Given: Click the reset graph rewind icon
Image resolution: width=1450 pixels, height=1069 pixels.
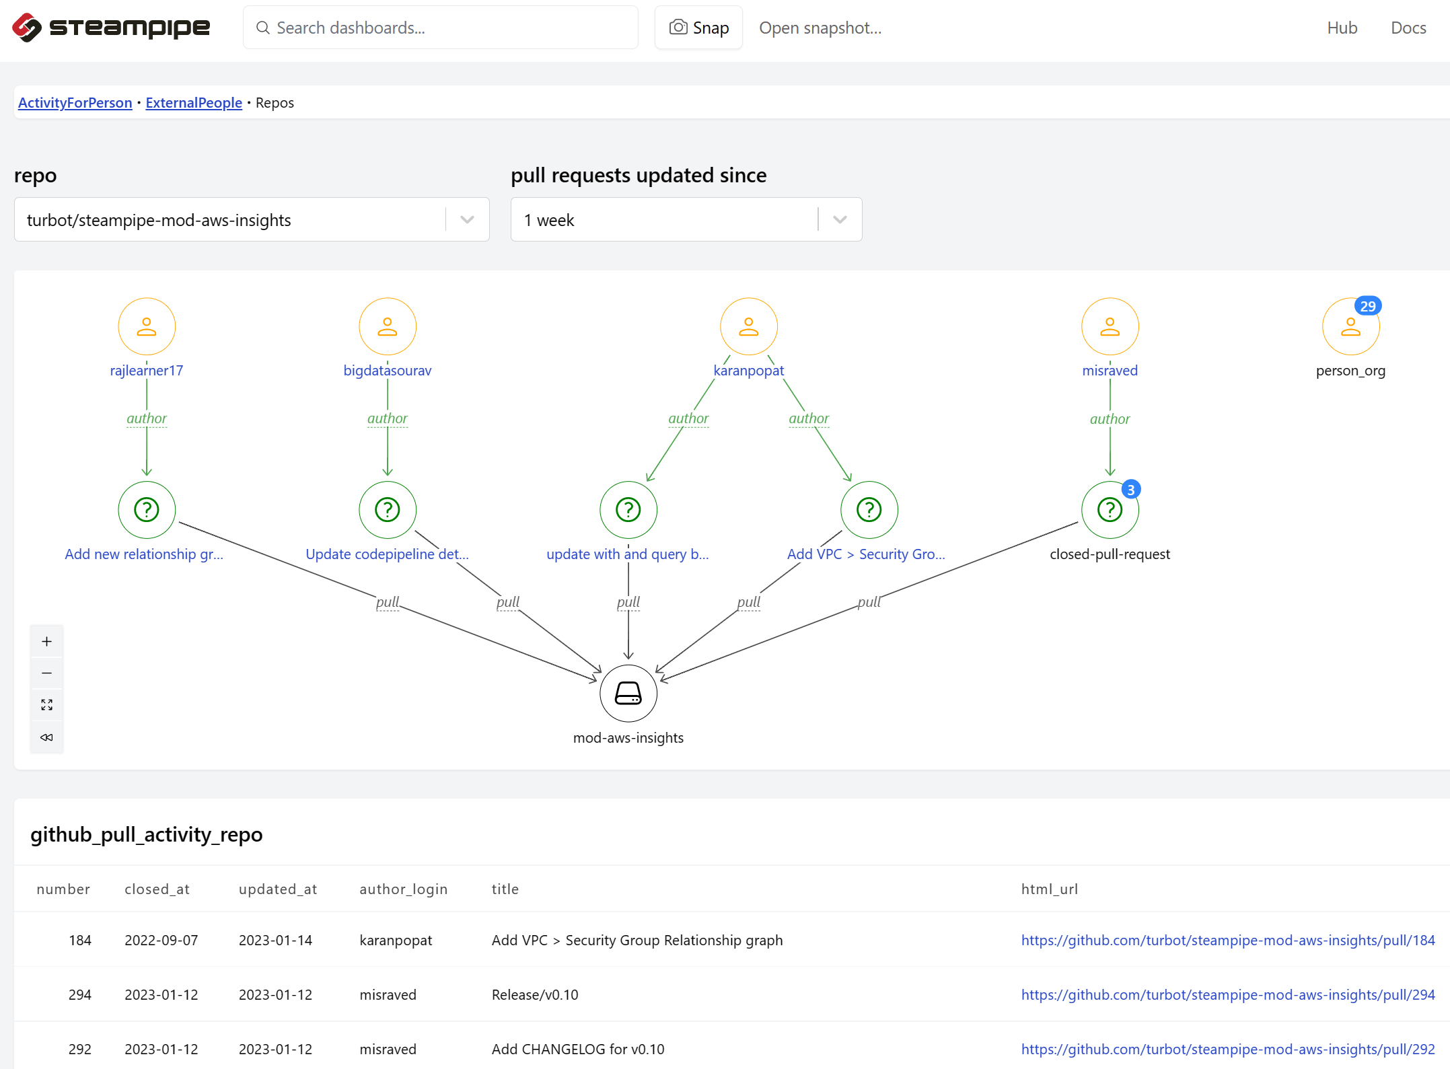Looking at the screenshot, I should [x=46, y=737].
